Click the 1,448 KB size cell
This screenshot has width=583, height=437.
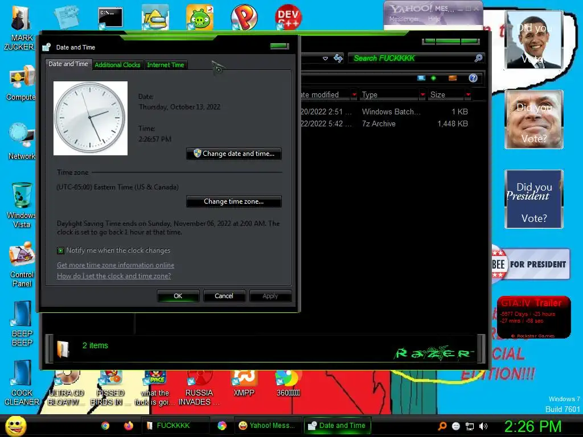[x=453, y=123]
